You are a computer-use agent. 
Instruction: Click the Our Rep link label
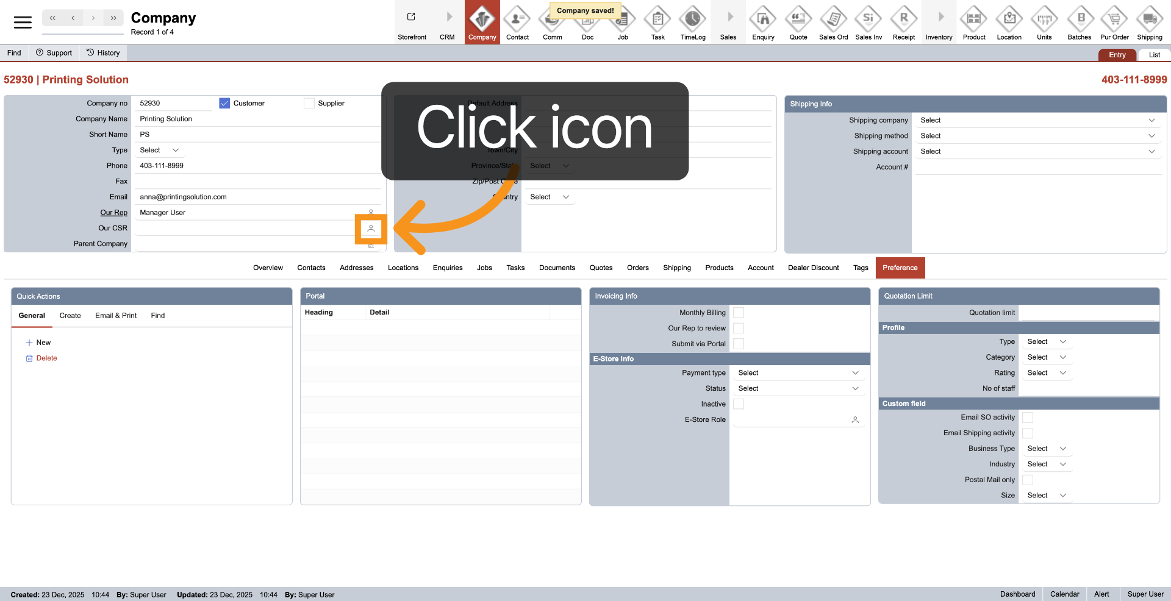[x=113, y=213]
